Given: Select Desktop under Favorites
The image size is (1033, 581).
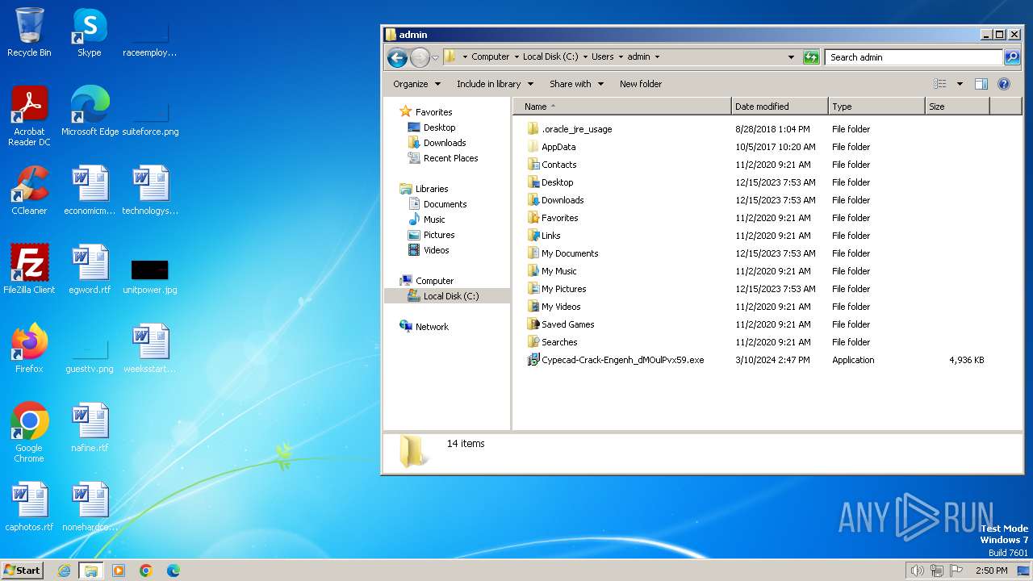Looking at the screenshot, I should [x=439, y=127].
